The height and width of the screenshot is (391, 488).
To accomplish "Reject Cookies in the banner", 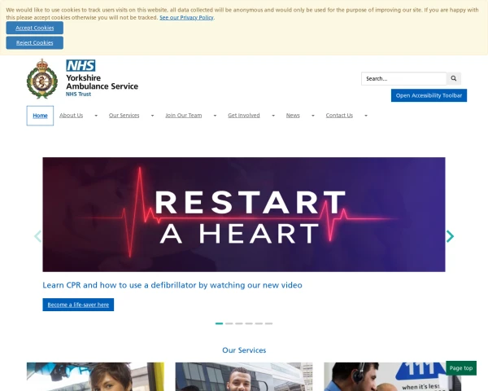I will 34,42.
